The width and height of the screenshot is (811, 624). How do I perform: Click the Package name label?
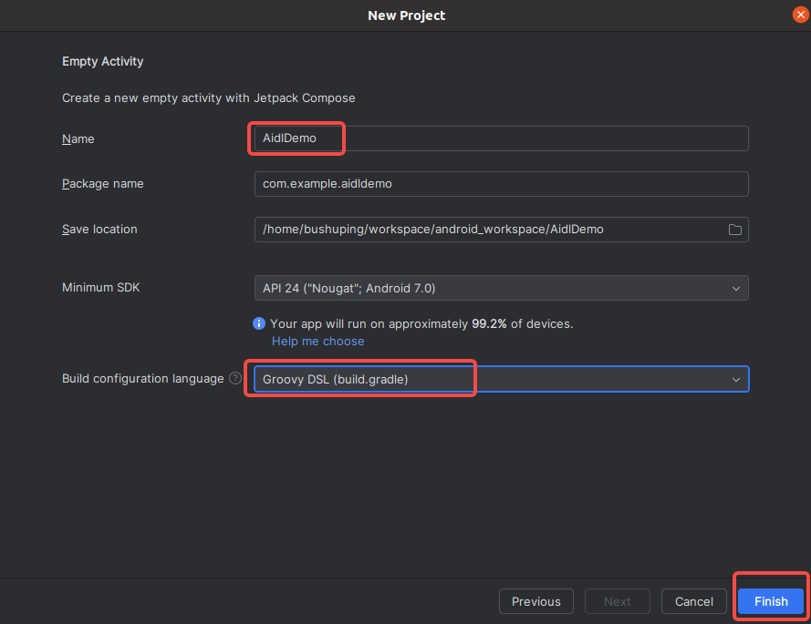click(102, 184)
